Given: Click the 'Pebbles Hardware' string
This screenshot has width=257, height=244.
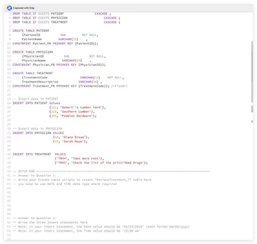Looking at the screenshot, I should tap(76, 116).
